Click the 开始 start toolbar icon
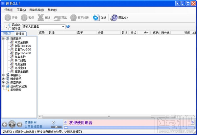This screenshot has height=135, width=197. 8,17
